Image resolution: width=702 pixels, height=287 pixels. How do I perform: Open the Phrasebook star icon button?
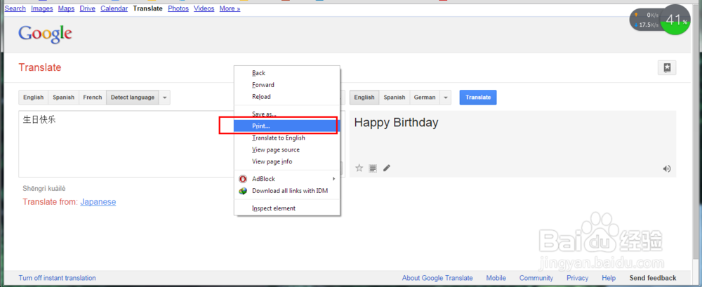tap(666, 68)
